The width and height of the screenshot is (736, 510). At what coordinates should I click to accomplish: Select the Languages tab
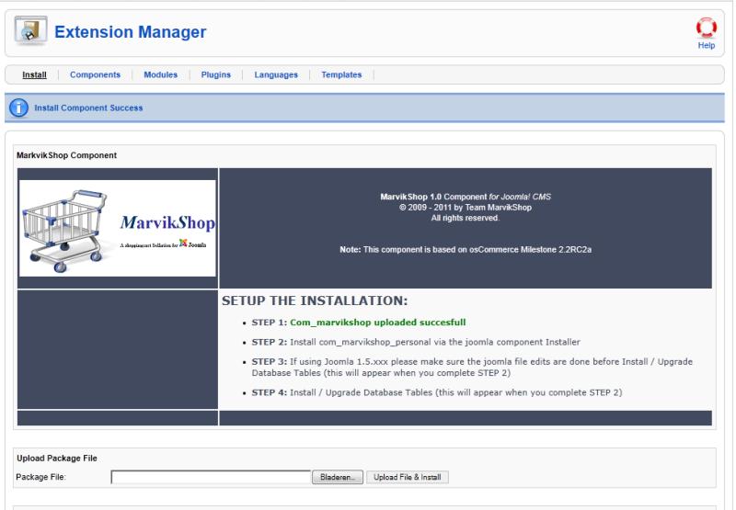coord(276,74)
